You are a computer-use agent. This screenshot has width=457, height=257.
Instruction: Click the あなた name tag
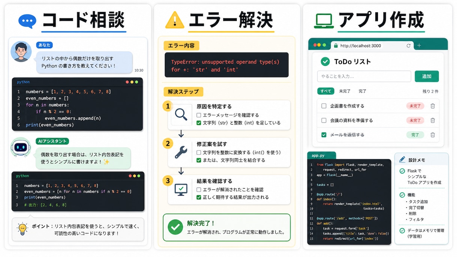(45, 45)
